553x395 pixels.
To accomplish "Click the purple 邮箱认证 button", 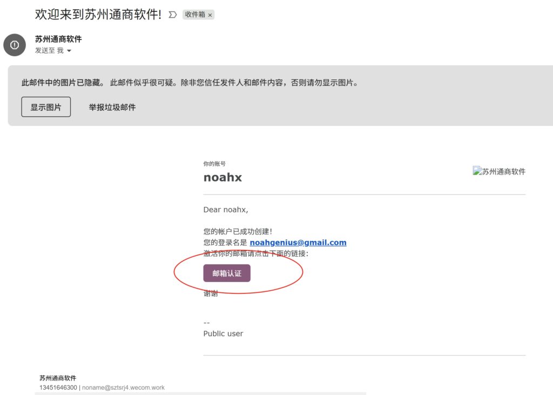I will coord(227,273).
